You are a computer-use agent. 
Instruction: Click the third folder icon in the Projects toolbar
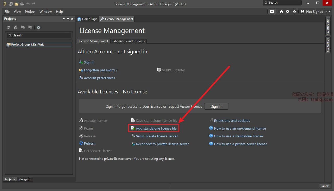23,28
